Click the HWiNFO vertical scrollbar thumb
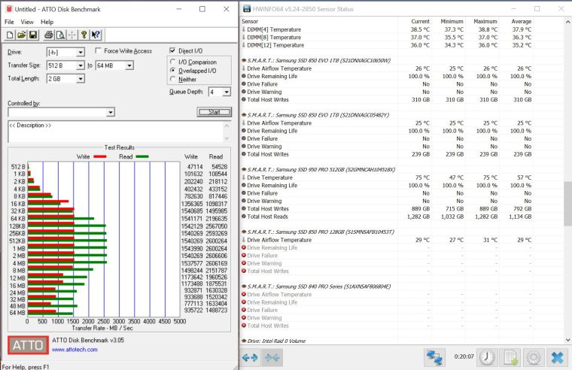The width and height of the screenshot is (572, 370). [x=567, y=203]
